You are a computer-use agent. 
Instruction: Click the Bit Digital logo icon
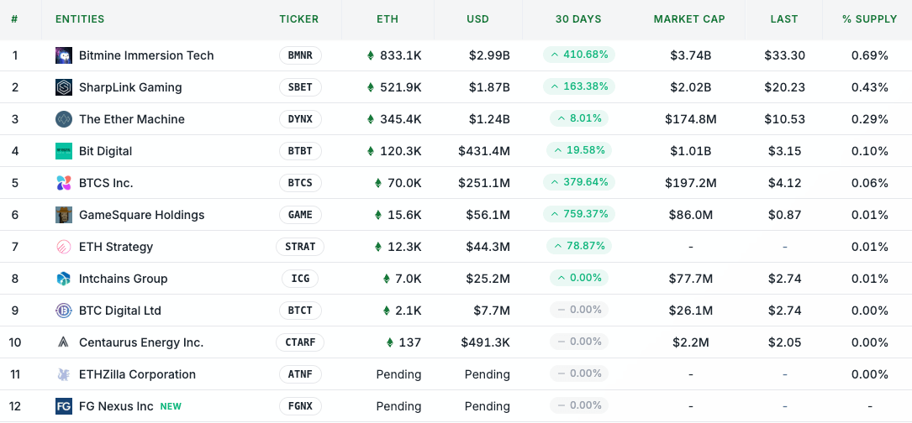[64, 151]
